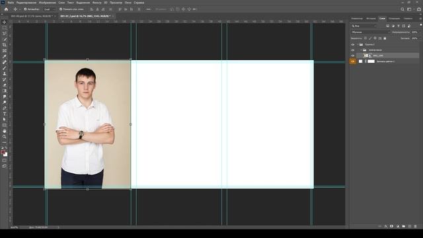Open the Фильтр menu
The height and width of the screenshot is (238, 423).
coord(97,3)
